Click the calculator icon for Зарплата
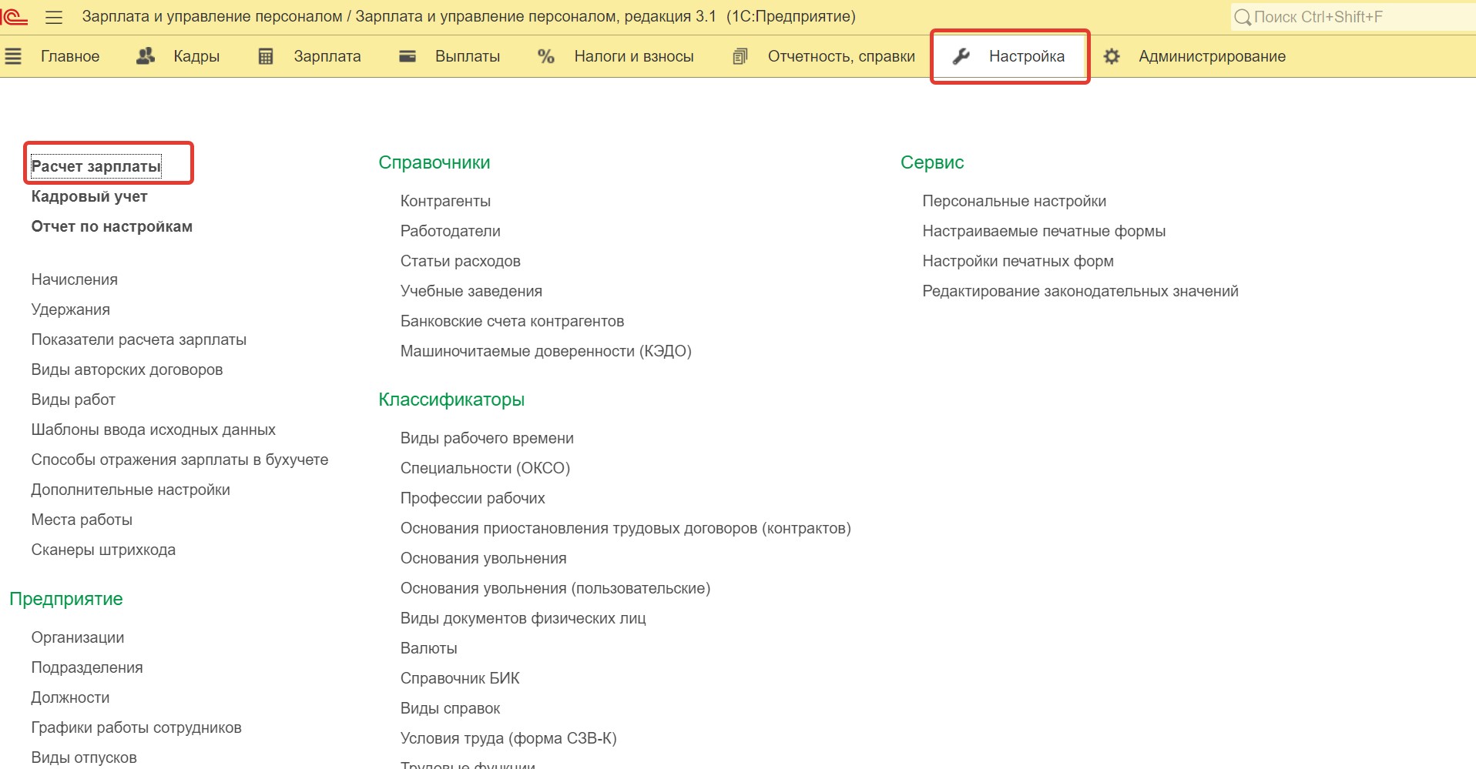This screenshot has width=1476, height=769. coord(266,56)
